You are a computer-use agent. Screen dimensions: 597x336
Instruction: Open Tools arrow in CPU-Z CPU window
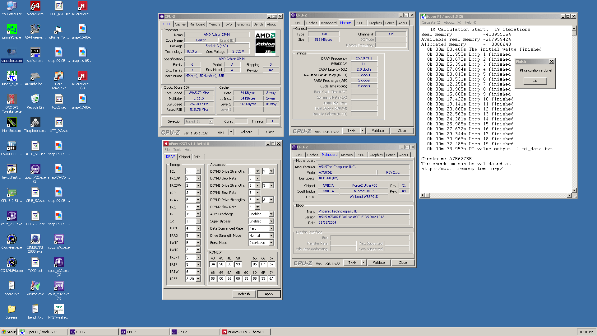(x=231, y=132)
